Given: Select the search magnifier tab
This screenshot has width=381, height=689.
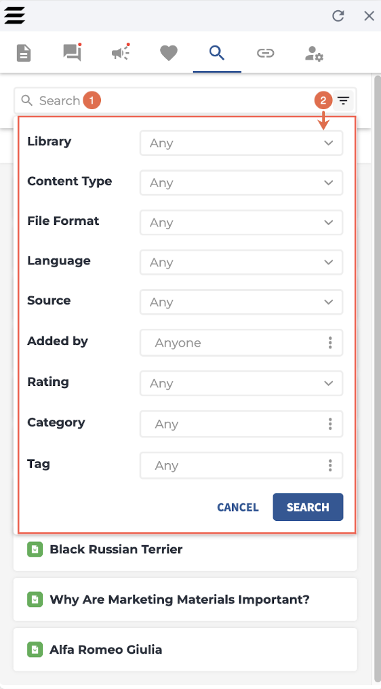Looking at the screenshot, I should click(217, 53).
